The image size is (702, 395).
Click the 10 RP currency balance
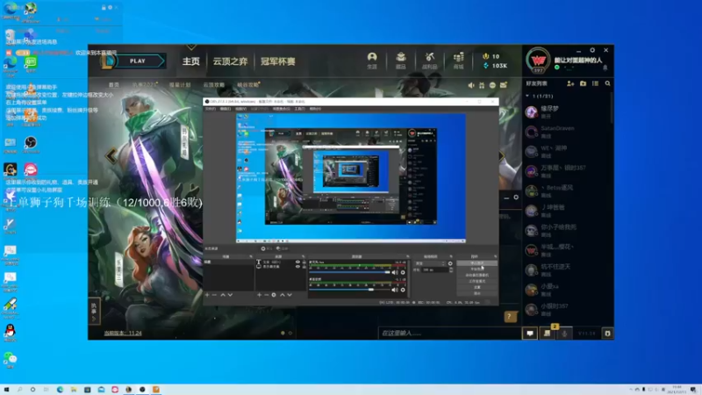coord(491,56)
